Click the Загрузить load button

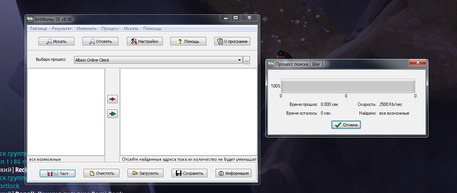point(145,173)
